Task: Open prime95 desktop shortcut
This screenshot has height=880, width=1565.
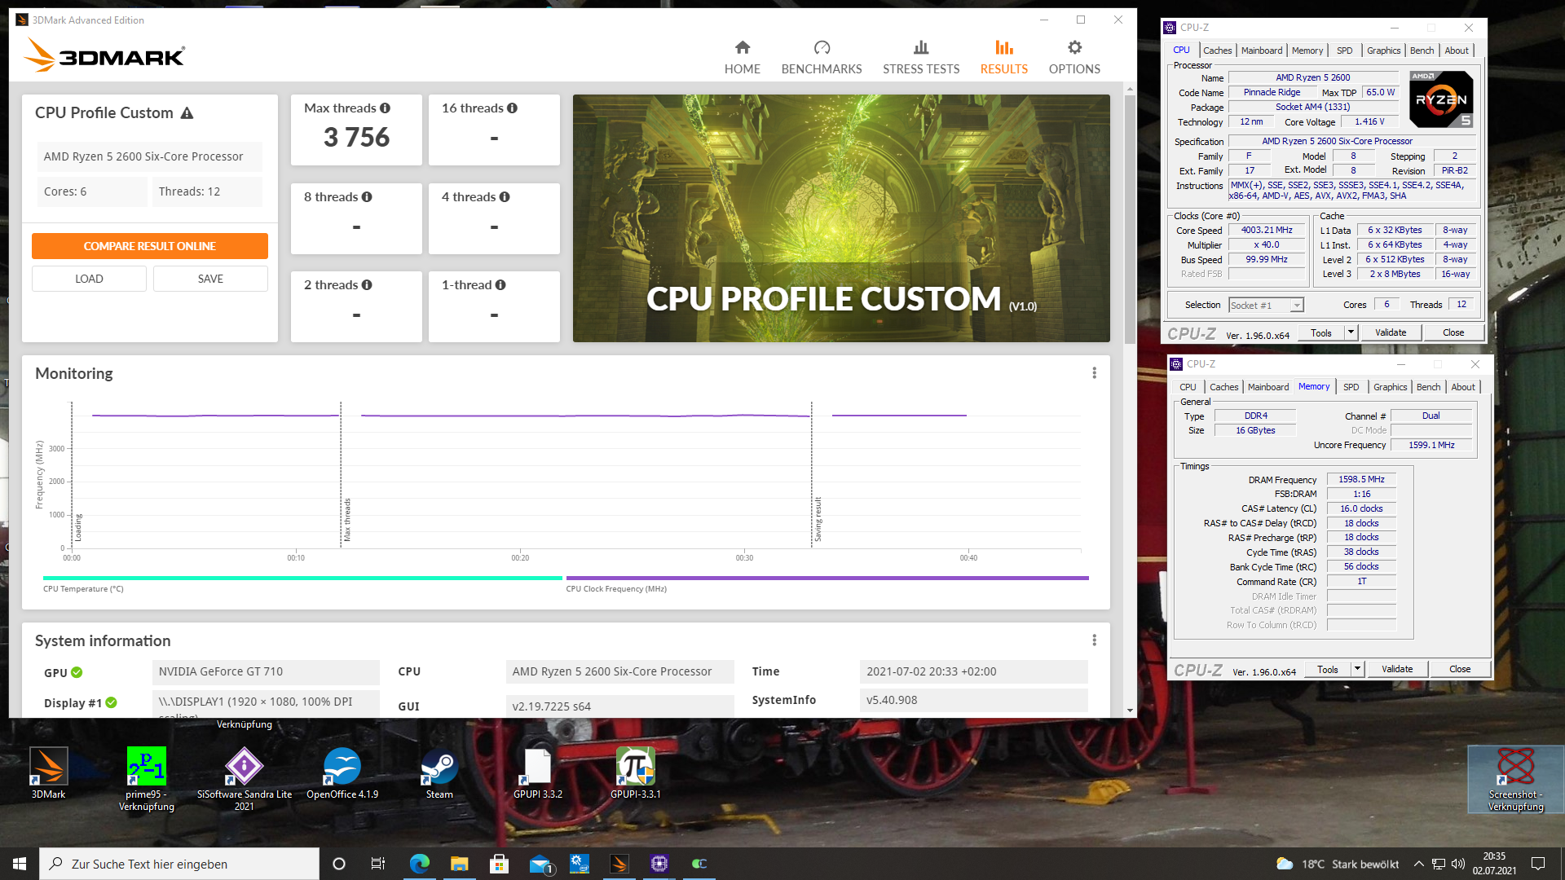Action: click(147, 779)
